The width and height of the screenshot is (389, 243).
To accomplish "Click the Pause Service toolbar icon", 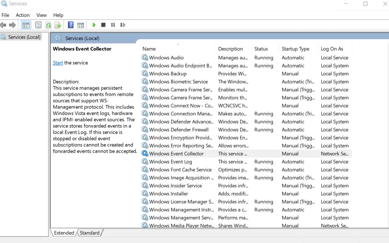I will pos(113,25).
